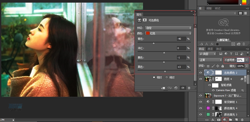Lock image pixels with brush icon

click(213, 66)
